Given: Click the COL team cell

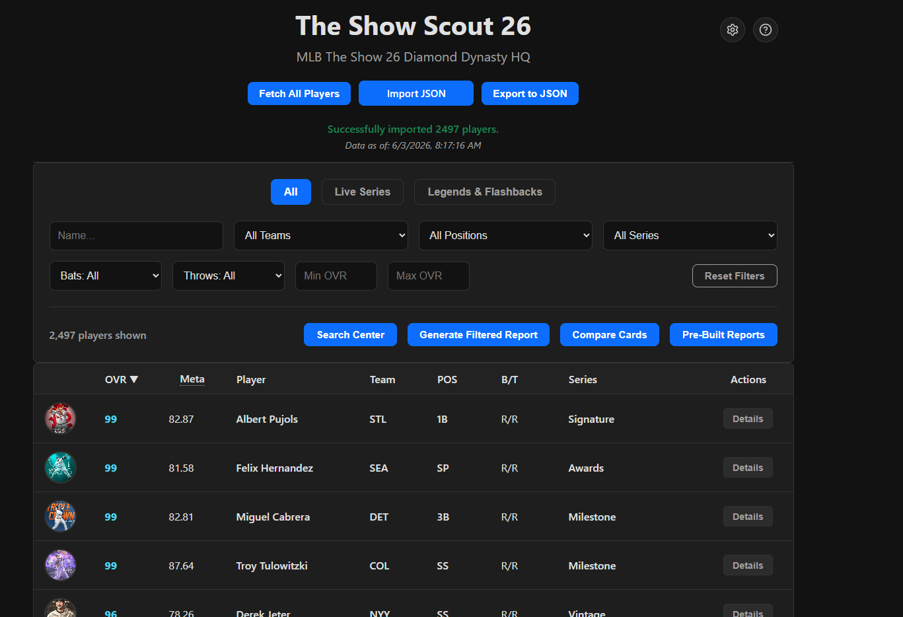Looking at the screenshot, I should (379, 565).
